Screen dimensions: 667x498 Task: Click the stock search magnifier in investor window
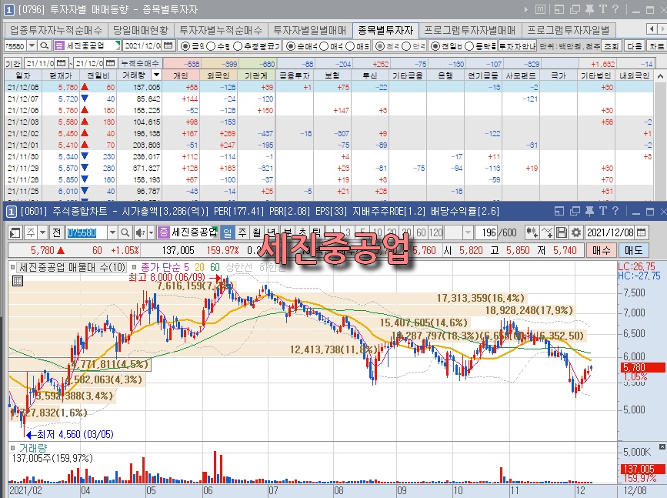[x=45, y=45]
